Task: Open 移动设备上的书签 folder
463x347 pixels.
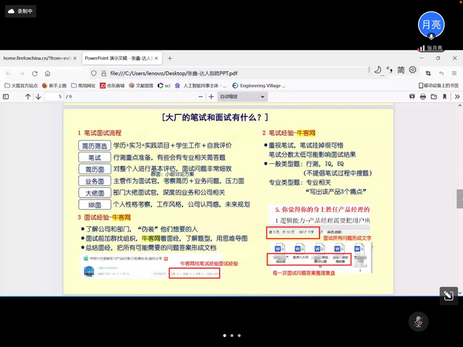Action: click(x=439, y=85)
